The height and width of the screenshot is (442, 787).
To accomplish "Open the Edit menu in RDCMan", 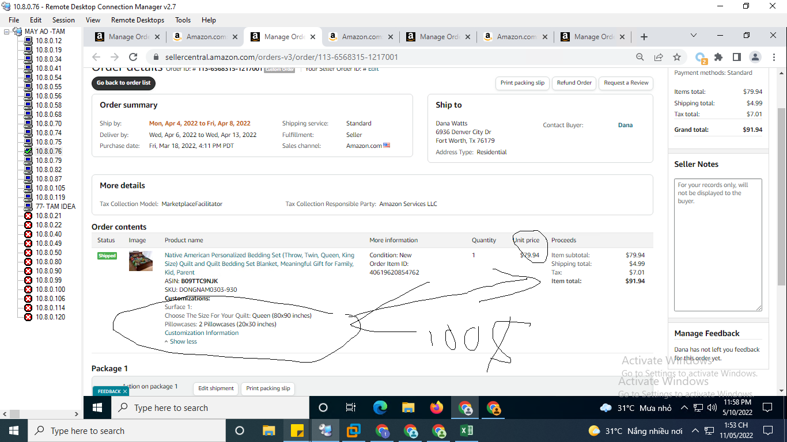I will coord(36,20).
